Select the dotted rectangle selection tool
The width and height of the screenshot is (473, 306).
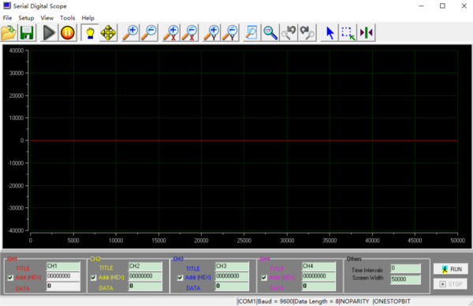click(348, 32)
